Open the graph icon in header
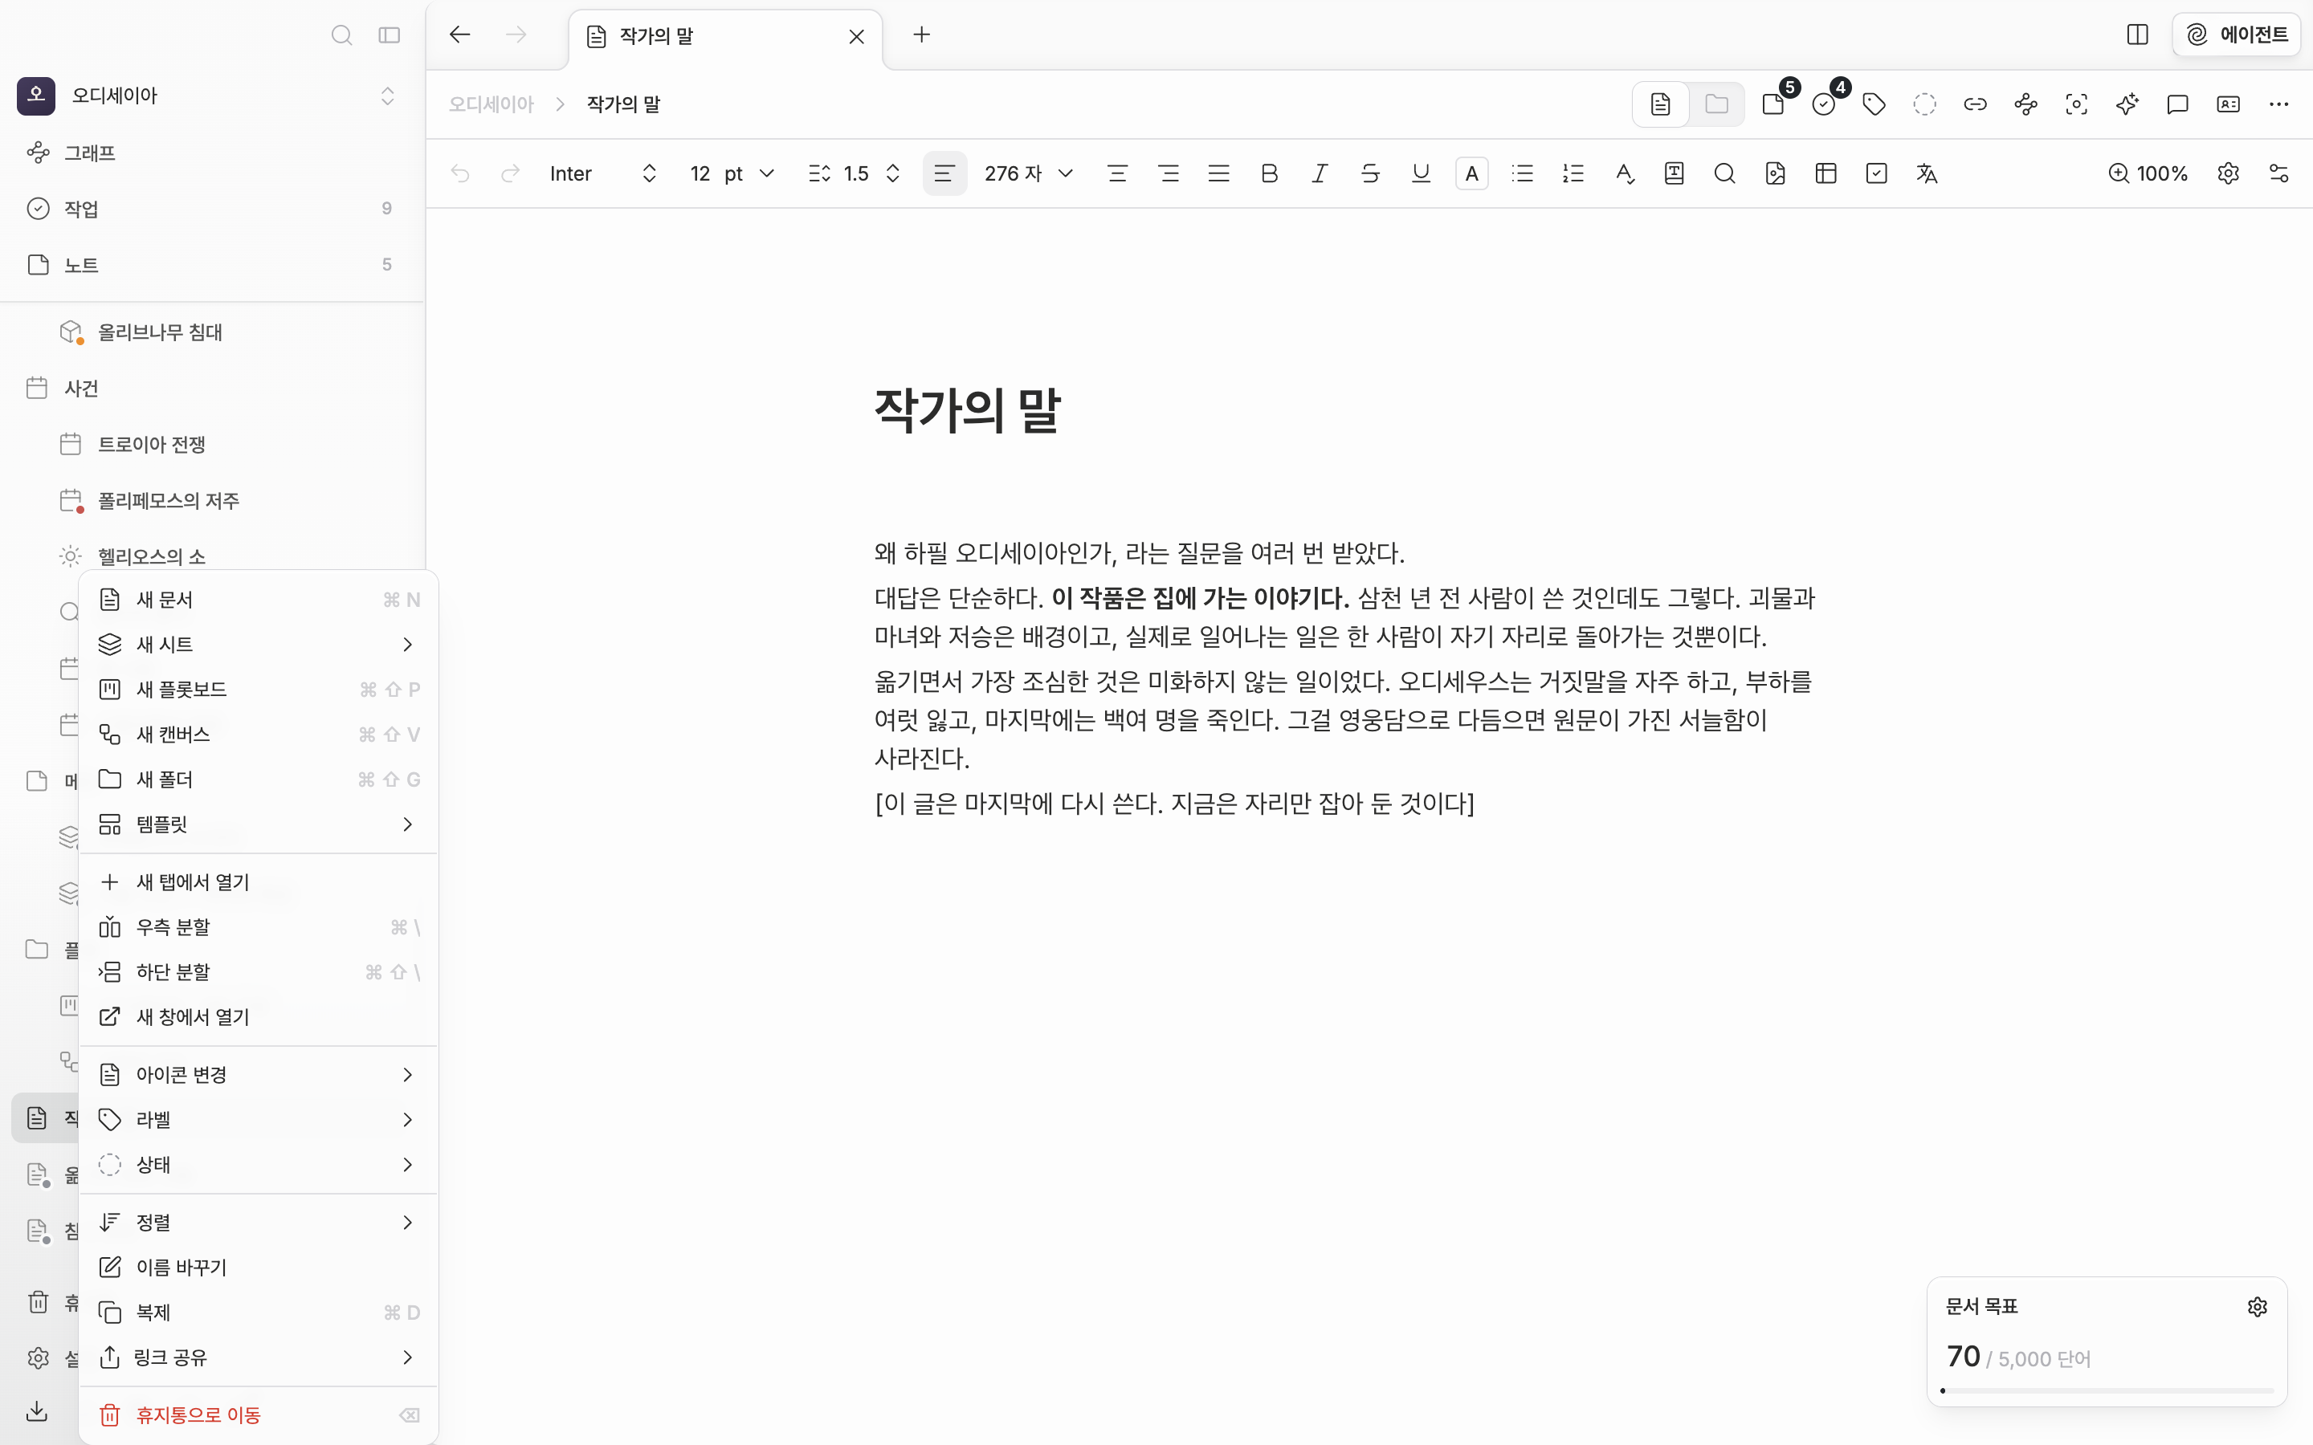 [2026, 104]
